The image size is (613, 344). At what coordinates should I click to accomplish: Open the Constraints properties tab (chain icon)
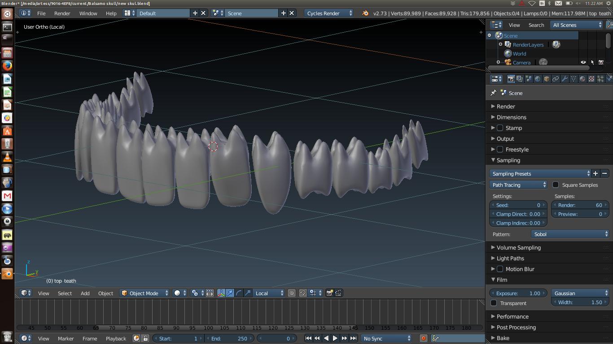pyautogui.click(x=556, y=79)
